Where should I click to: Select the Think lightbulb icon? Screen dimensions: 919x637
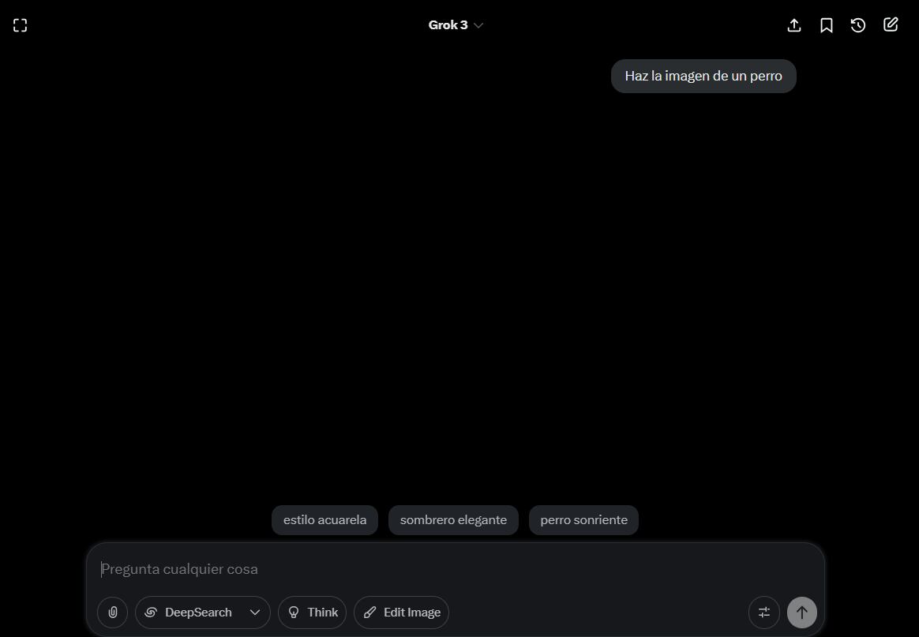[293, 612]
